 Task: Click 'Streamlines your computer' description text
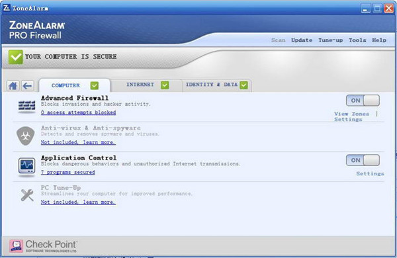(x=116, y=194)
